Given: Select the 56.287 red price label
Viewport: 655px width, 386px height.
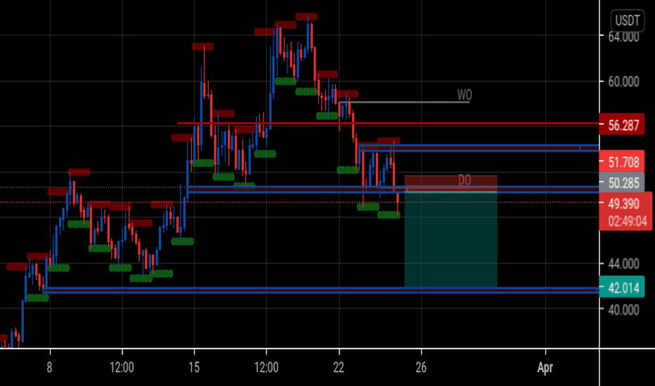Looking at the screenshot, I should (621, 125).
